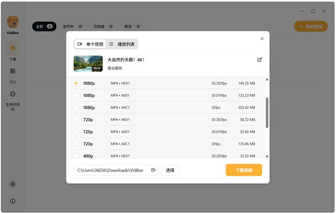336x214 pixels.
Task: Click the VidBee bee logo icon
Action: pos(13,22)
